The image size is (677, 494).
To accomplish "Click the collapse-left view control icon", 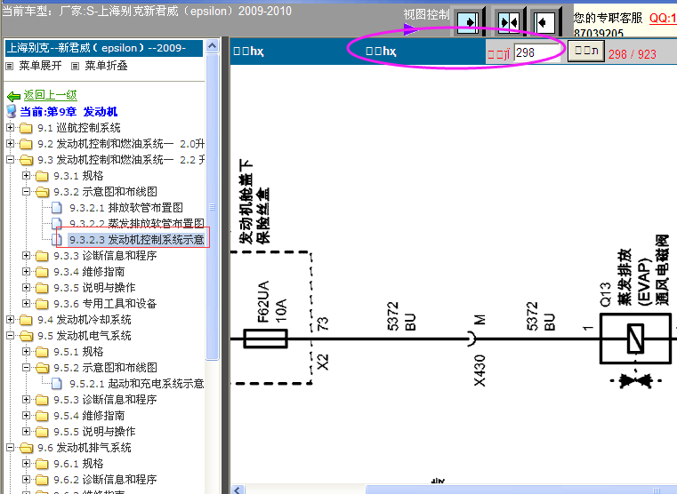I will [x=544, y=21].
